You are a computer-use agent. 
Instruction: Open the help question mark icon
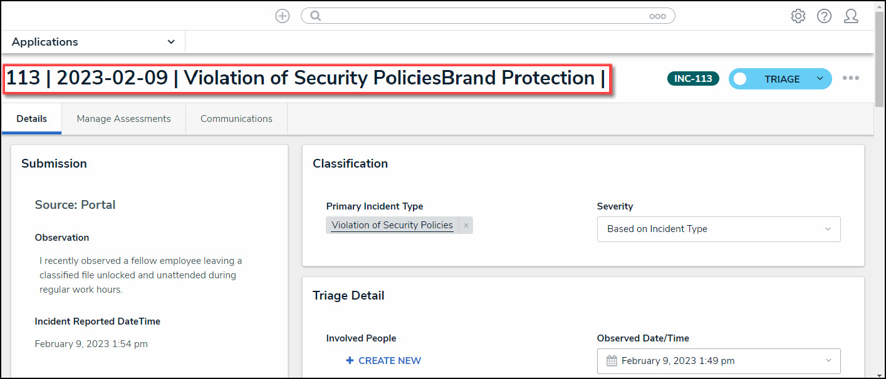click(824, 16)
